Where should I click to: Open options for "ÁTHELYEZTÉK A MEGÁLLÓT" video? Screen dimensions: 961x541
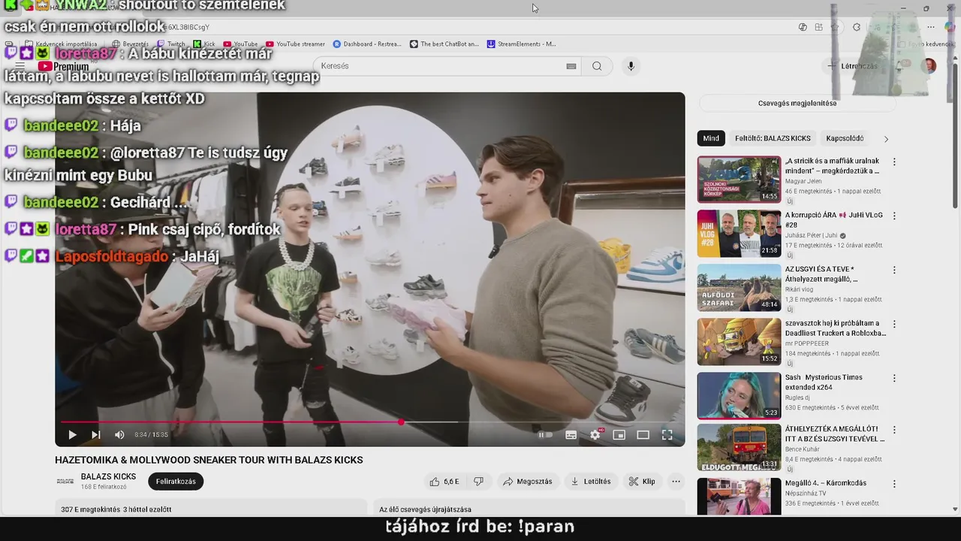tap(894, 430)
